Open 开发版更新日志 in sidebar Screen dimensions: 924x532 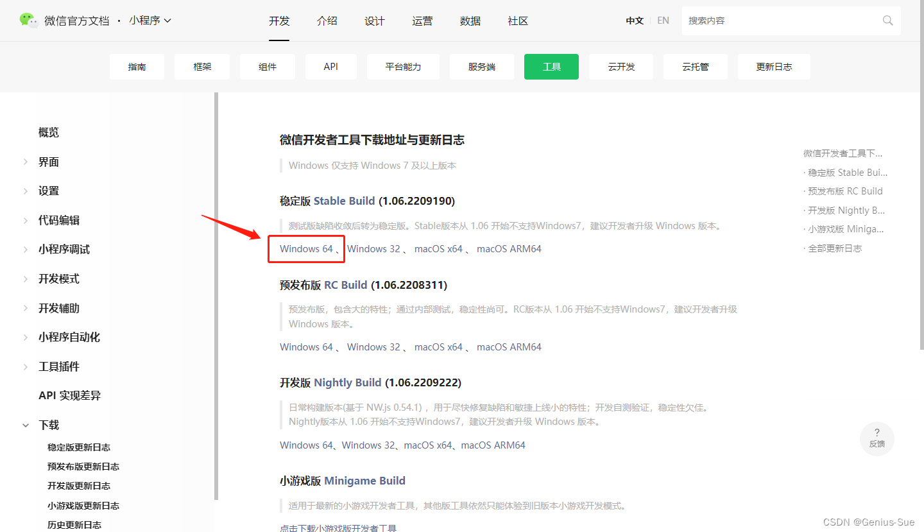click(79, 486)
